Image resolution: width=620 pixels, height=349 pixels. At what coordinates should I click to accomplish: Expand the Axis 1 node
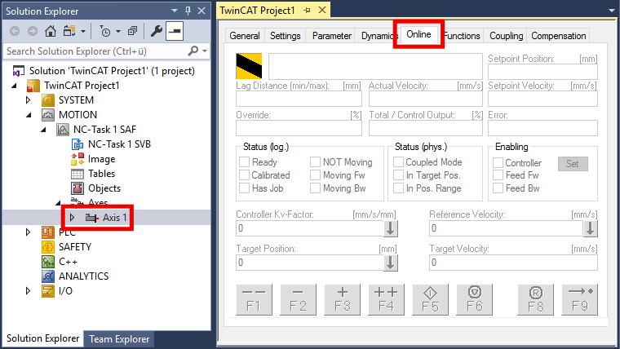tap(72, 218)
